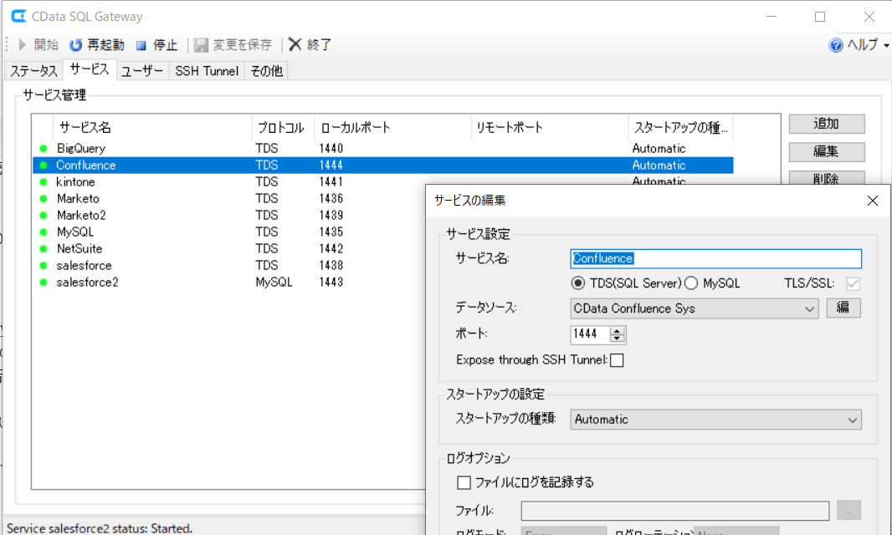Select the NetSuite service row
The image size is (892, 535).
click(228, 248)
